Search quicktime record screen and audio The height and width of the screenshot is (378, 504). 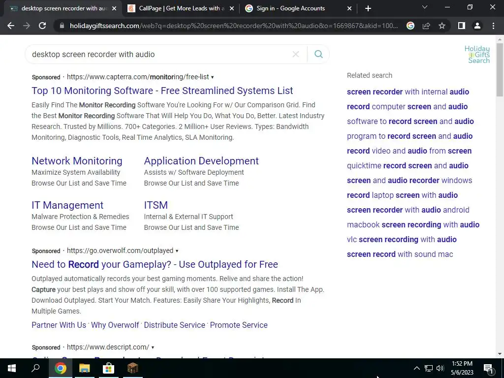pyautogui.click(x=408, y=165)
